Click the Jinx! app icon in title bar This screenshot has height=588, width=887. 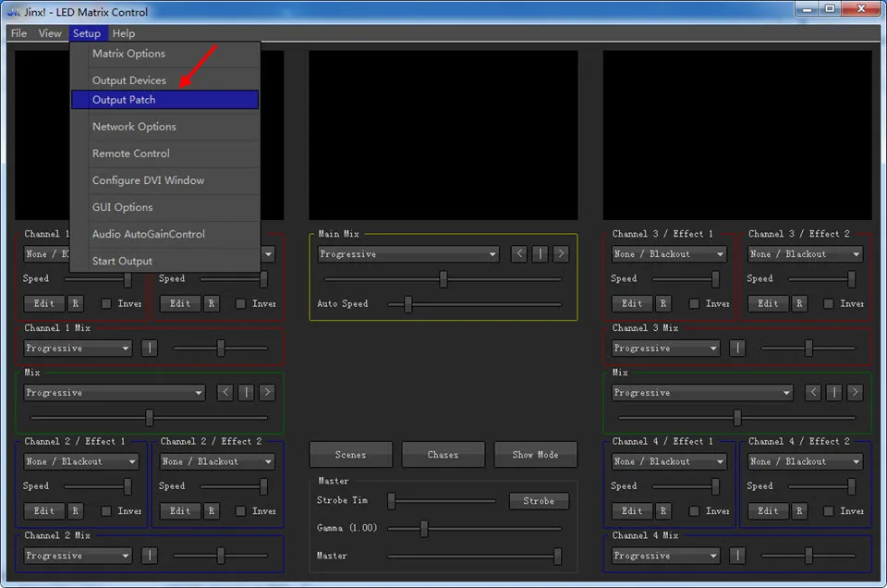click(x=12, y=12)
